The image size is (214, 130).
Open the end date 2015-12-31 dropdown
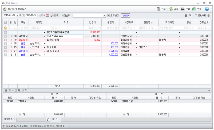39,16
